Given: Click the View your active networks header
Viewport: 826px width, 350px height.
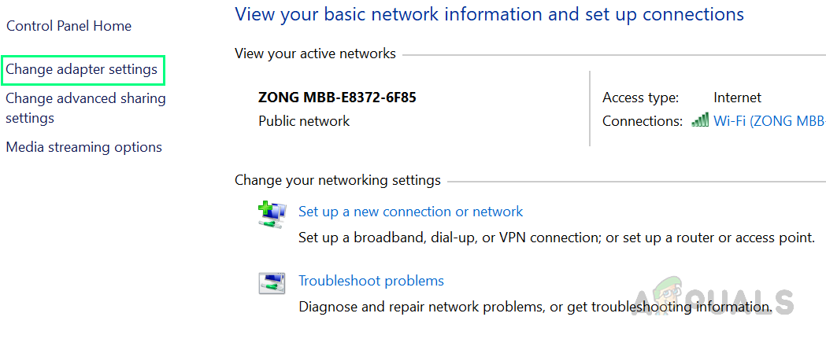Looking at the screenshot, I should coord(315,53).
